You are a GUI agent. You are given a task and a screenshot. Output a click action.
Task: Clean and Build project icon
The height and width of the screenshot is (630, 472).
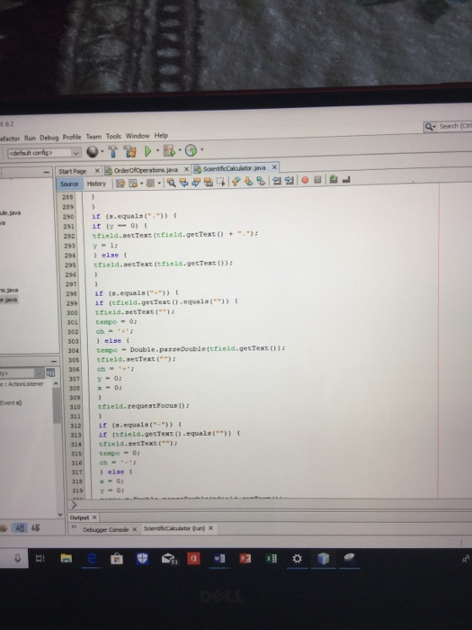coord(129,151)
